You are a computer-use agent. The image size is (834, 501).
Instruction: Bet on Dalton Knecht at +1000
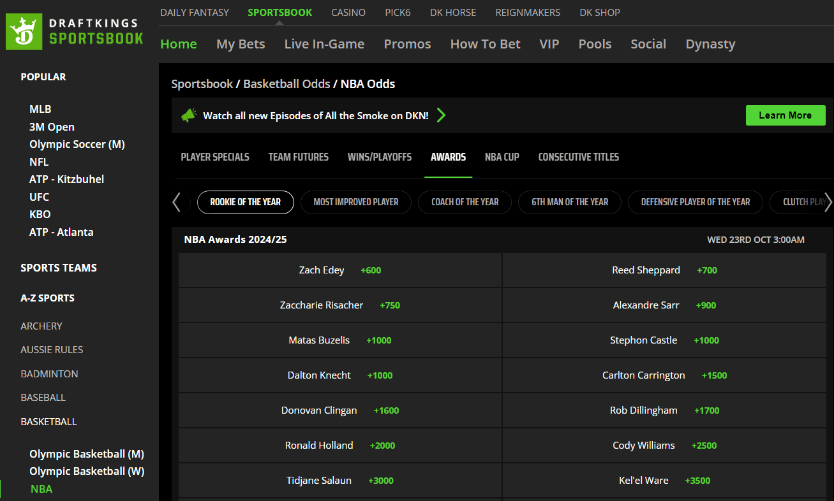[340, 375]
